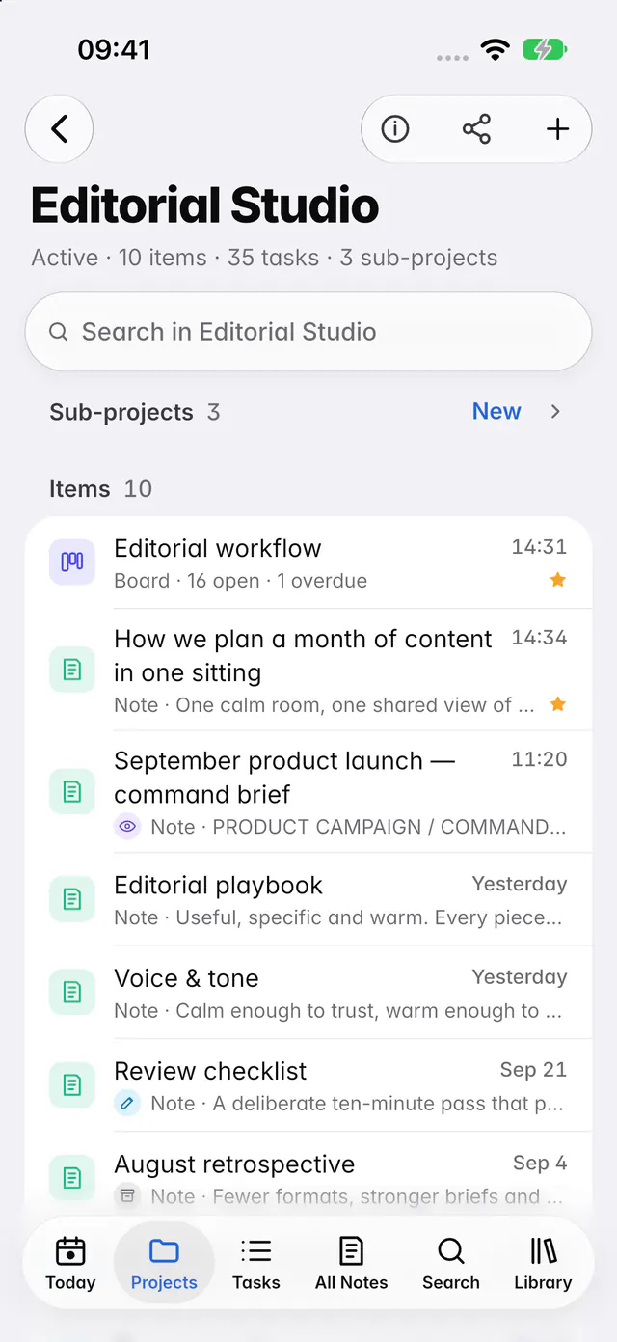Tap the Board 16 open 1 overdue subtitle
The width and height of the screenshot is (617, 1342).
coord(240,581)
